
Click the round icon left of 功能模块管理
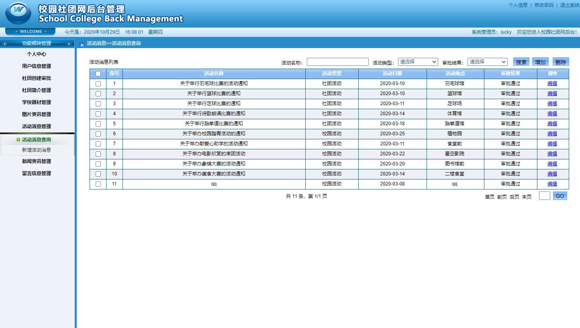4,43
